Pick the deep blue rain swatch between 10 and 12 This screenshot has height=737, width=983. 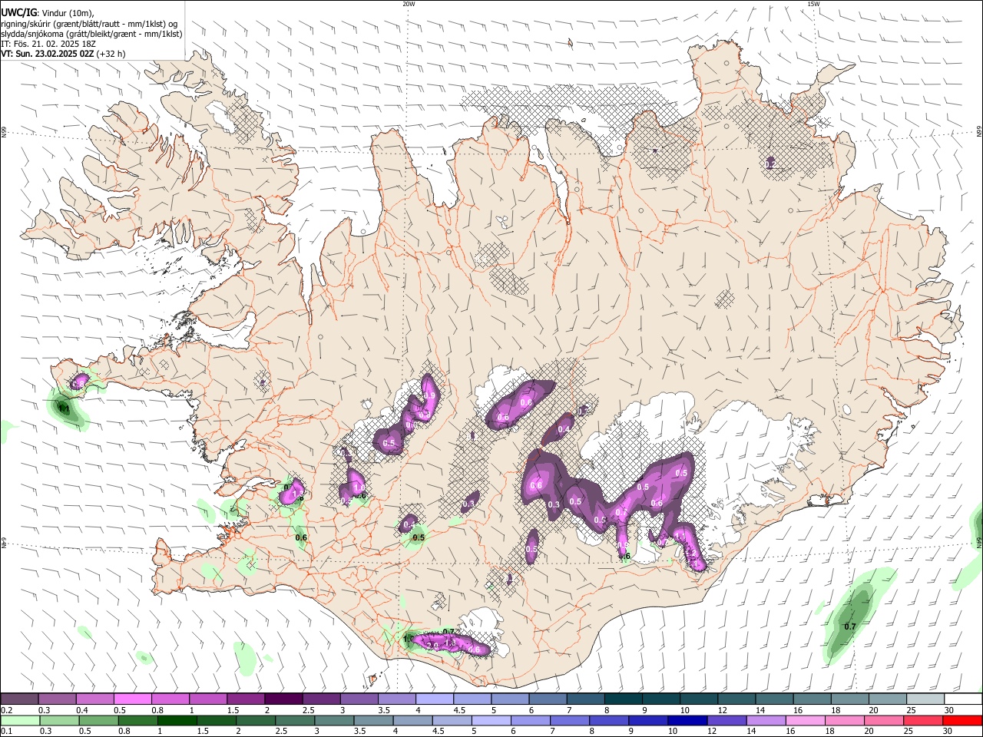(688, 720)
